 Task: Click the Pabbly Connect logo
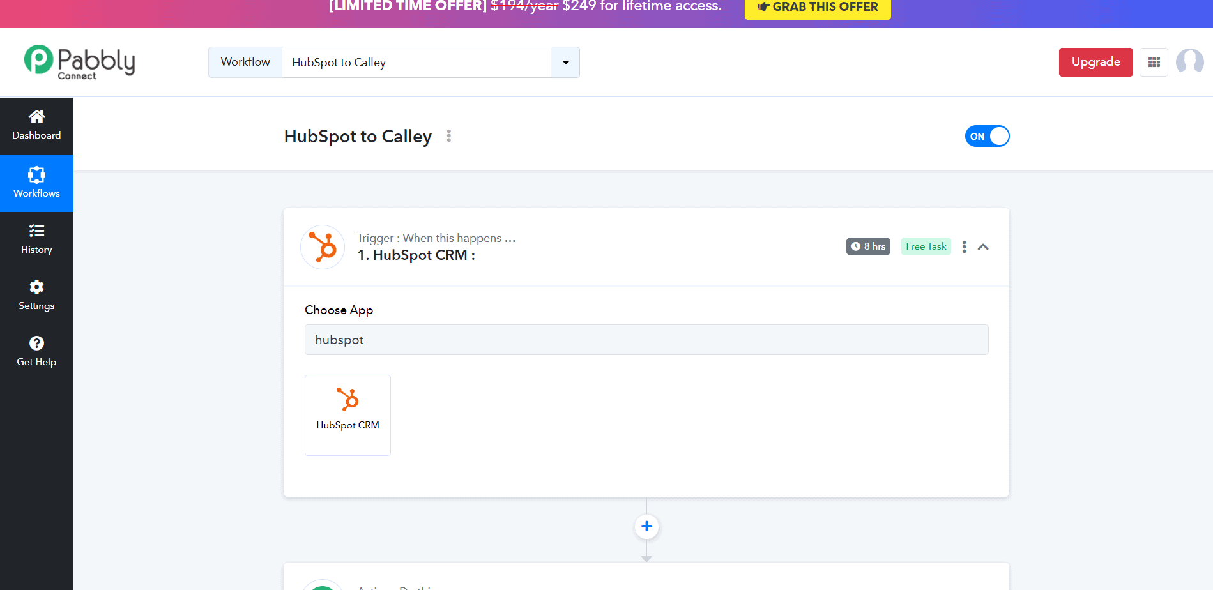pyautogui.click(x=79, y=62)
